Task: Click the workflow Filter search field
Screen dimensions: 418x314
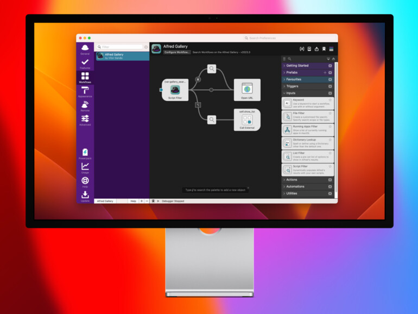Action: [x=119, y=47]
